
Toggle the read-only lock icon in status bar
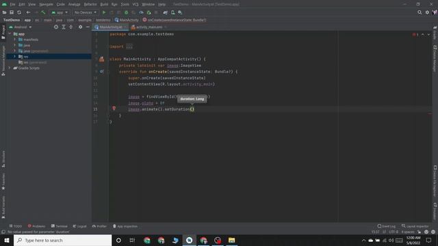[420, 232]
